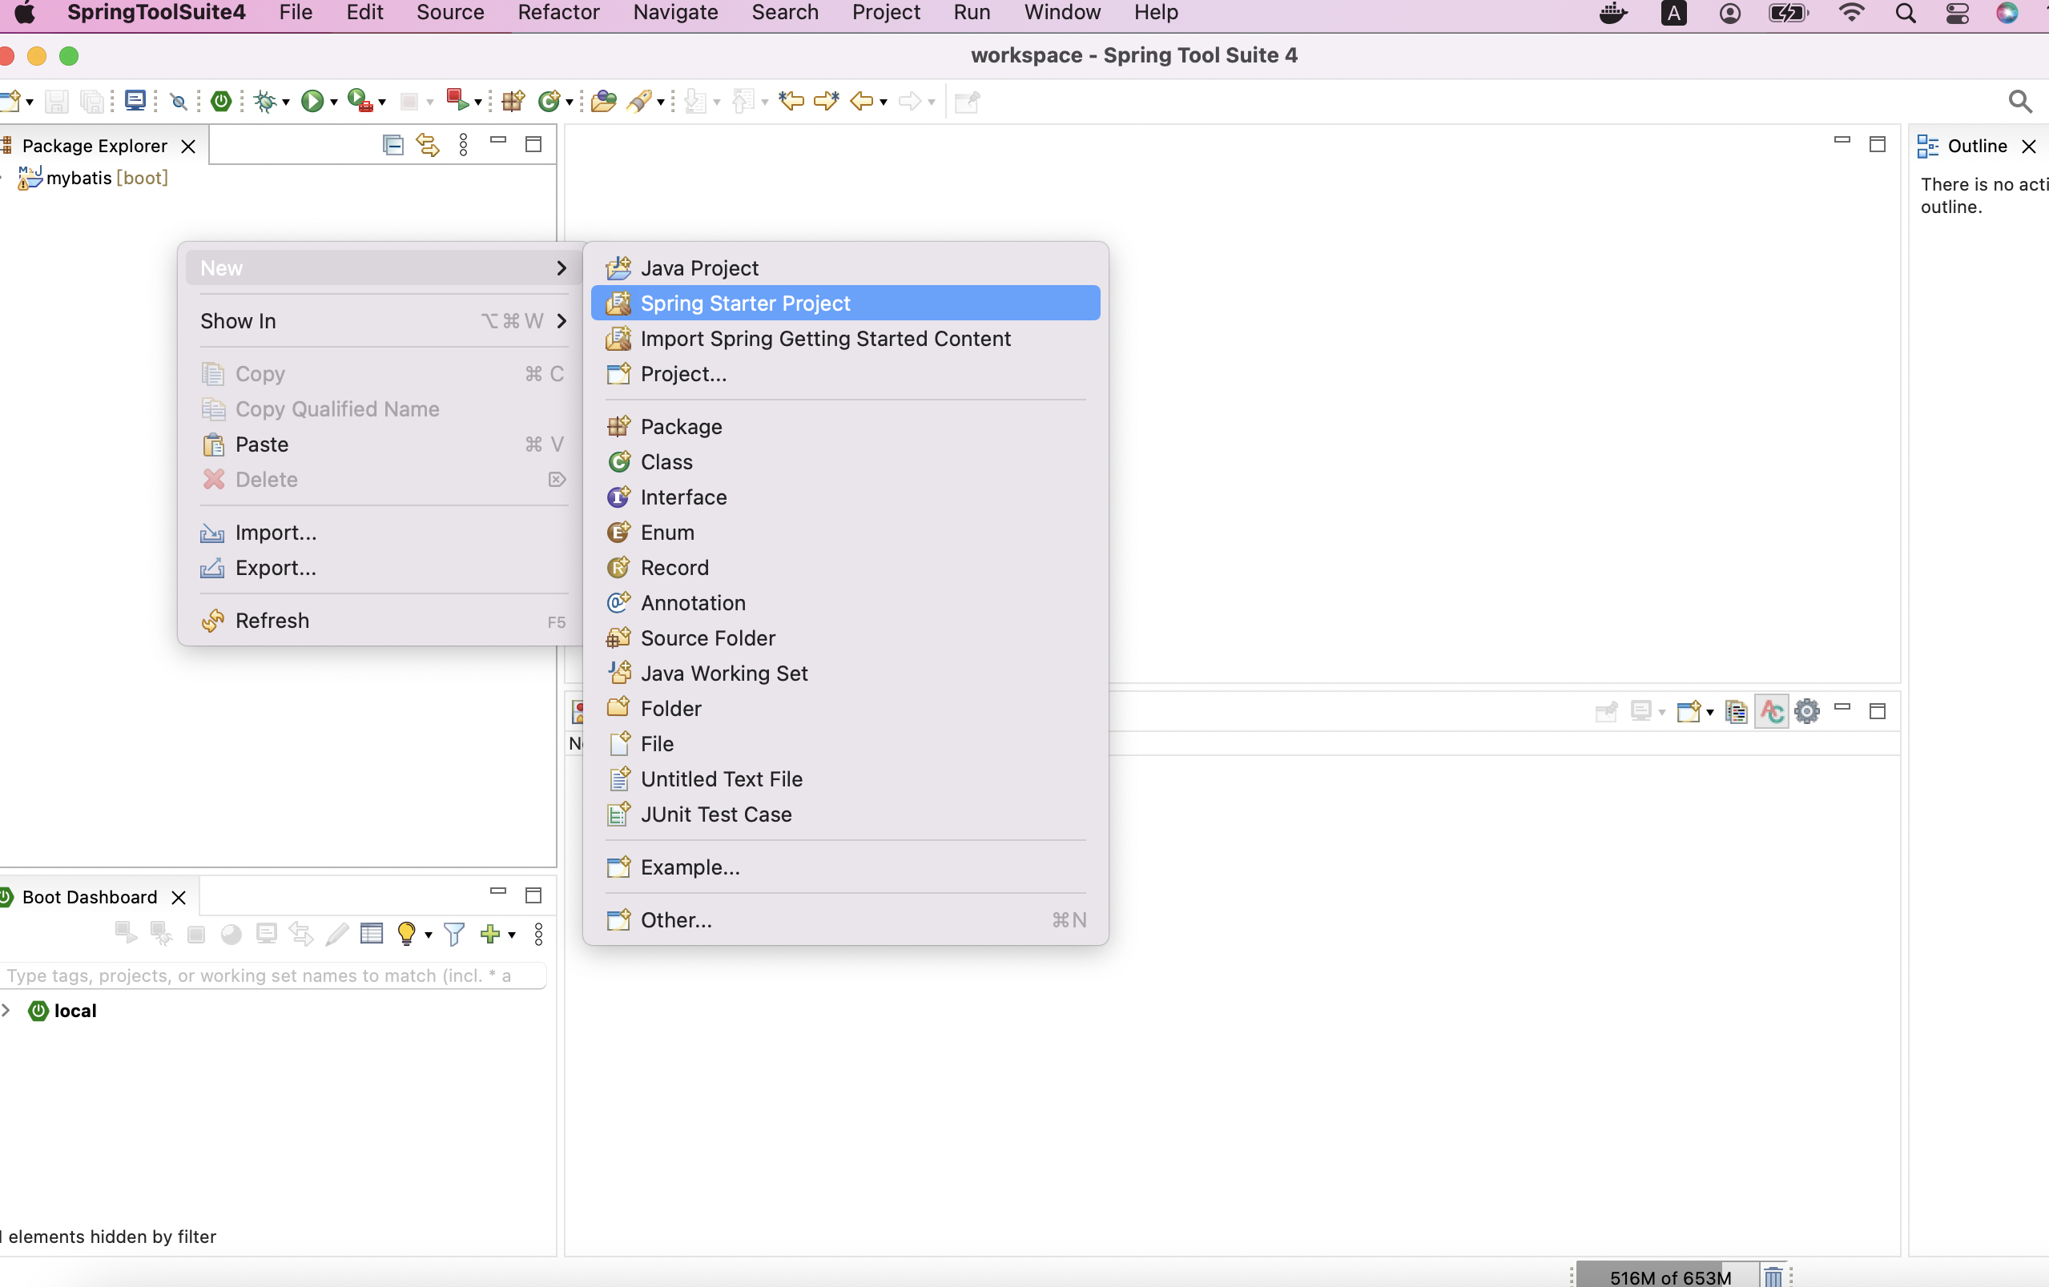2049x1287 pixels.
Task: Select the mybatis [boot] project
Action: point(94,178)
